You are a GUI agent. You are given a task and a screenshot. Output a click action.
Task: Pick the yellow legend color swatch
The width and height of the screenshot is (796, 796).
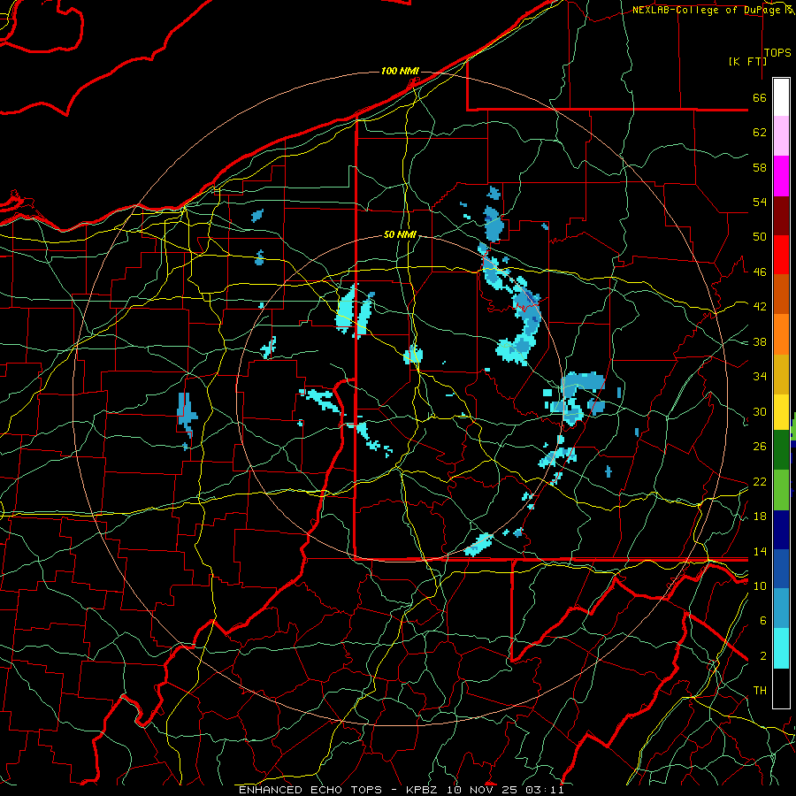point(781,411)
